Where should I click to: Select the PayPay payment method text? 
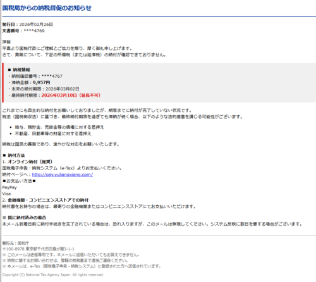[x=9, y=187]
